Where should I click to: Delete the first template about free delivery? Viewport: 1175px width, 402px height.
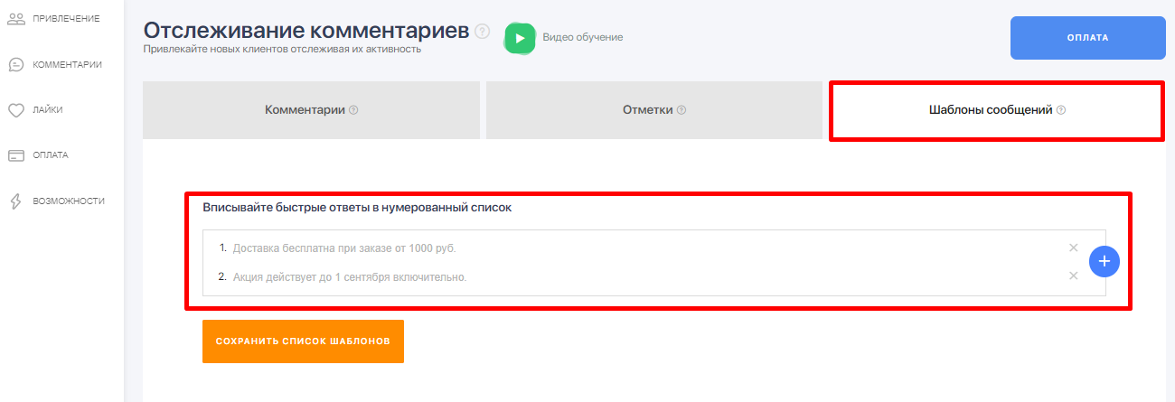point(1073,248)
